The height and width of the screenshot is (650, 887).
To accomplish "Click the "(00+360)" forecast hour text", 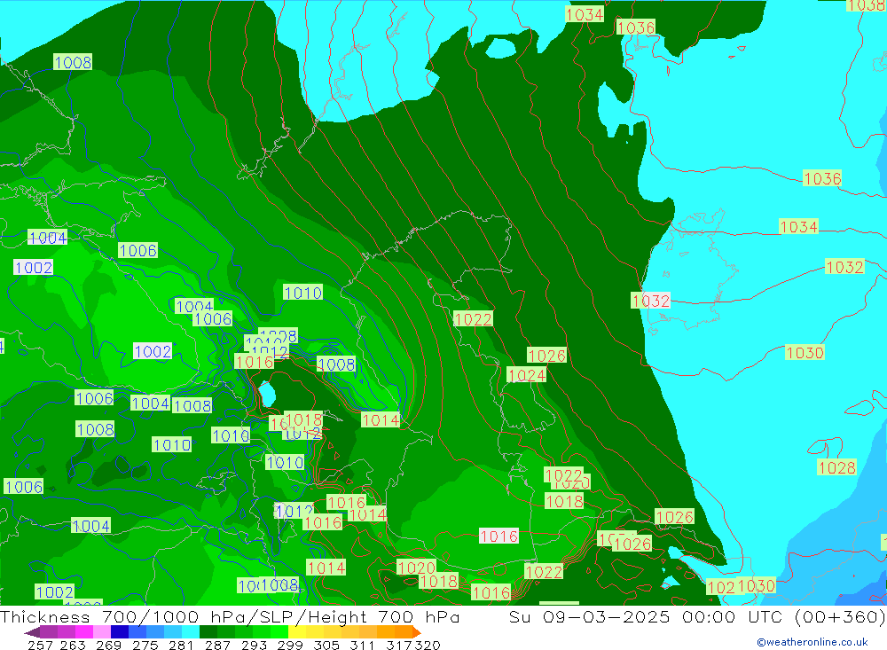I will pos(840,616).
